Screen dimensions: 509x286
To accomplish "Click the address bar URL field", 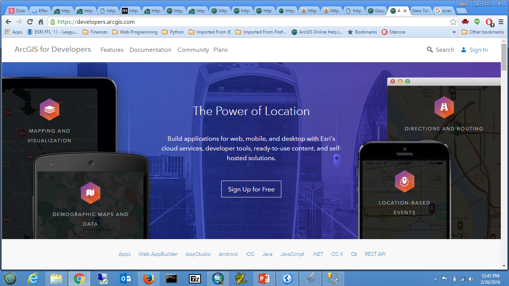I will coord(253,22).
